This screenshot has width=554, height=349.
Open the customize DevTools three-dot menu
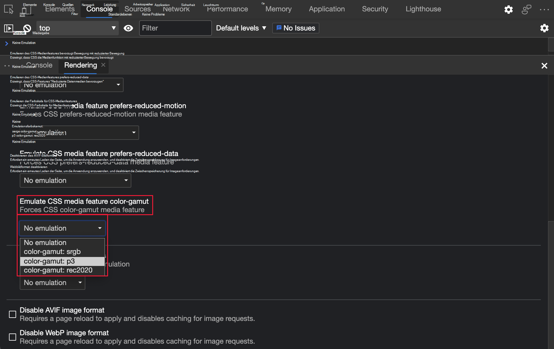coord(544,9)
